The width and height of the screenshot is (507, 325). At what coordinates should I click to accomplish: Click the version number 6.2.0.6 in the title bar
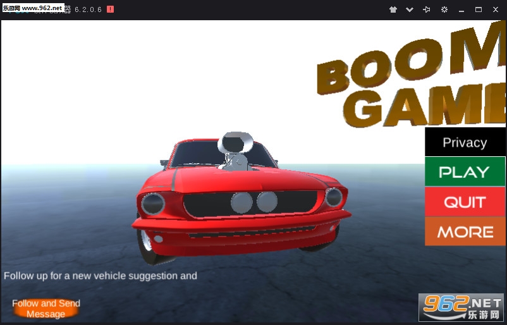pos(88,9)
